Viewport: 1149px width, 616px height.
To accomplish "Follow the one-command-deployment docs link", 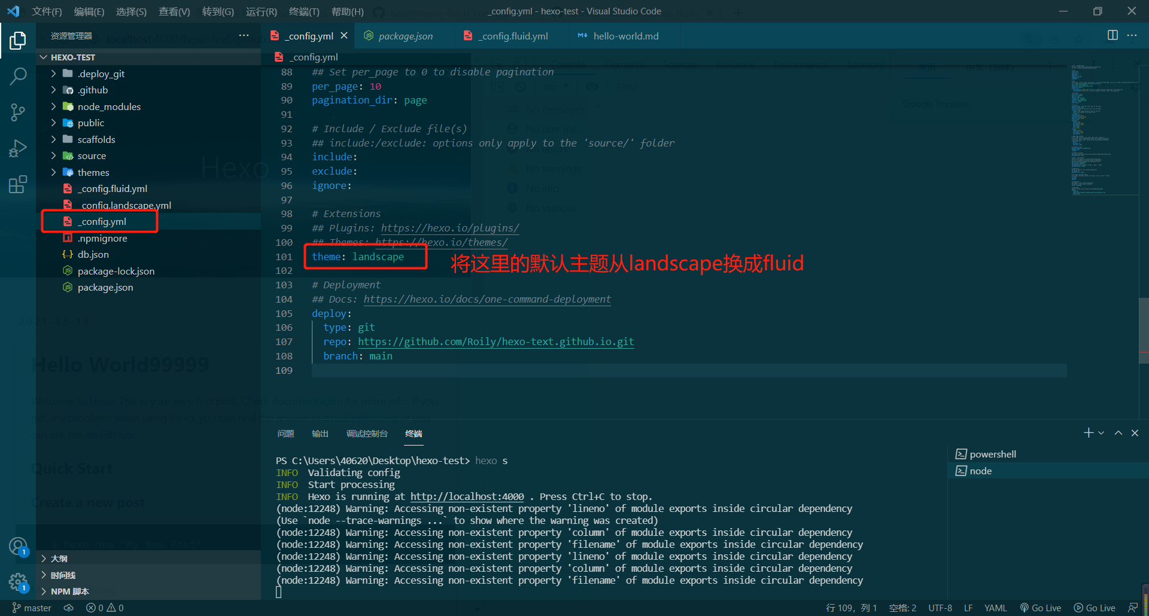I will 487,299.
